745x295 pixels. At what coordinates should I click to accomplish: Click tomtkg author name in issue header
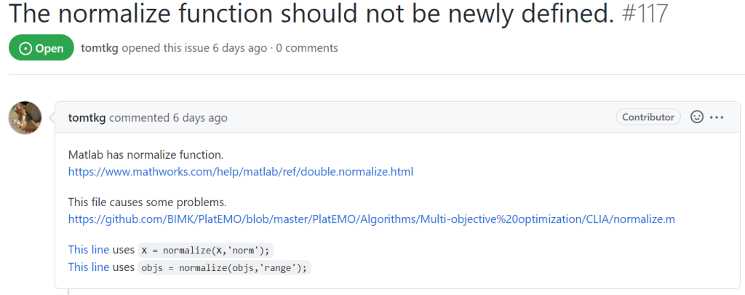point(99,48)
